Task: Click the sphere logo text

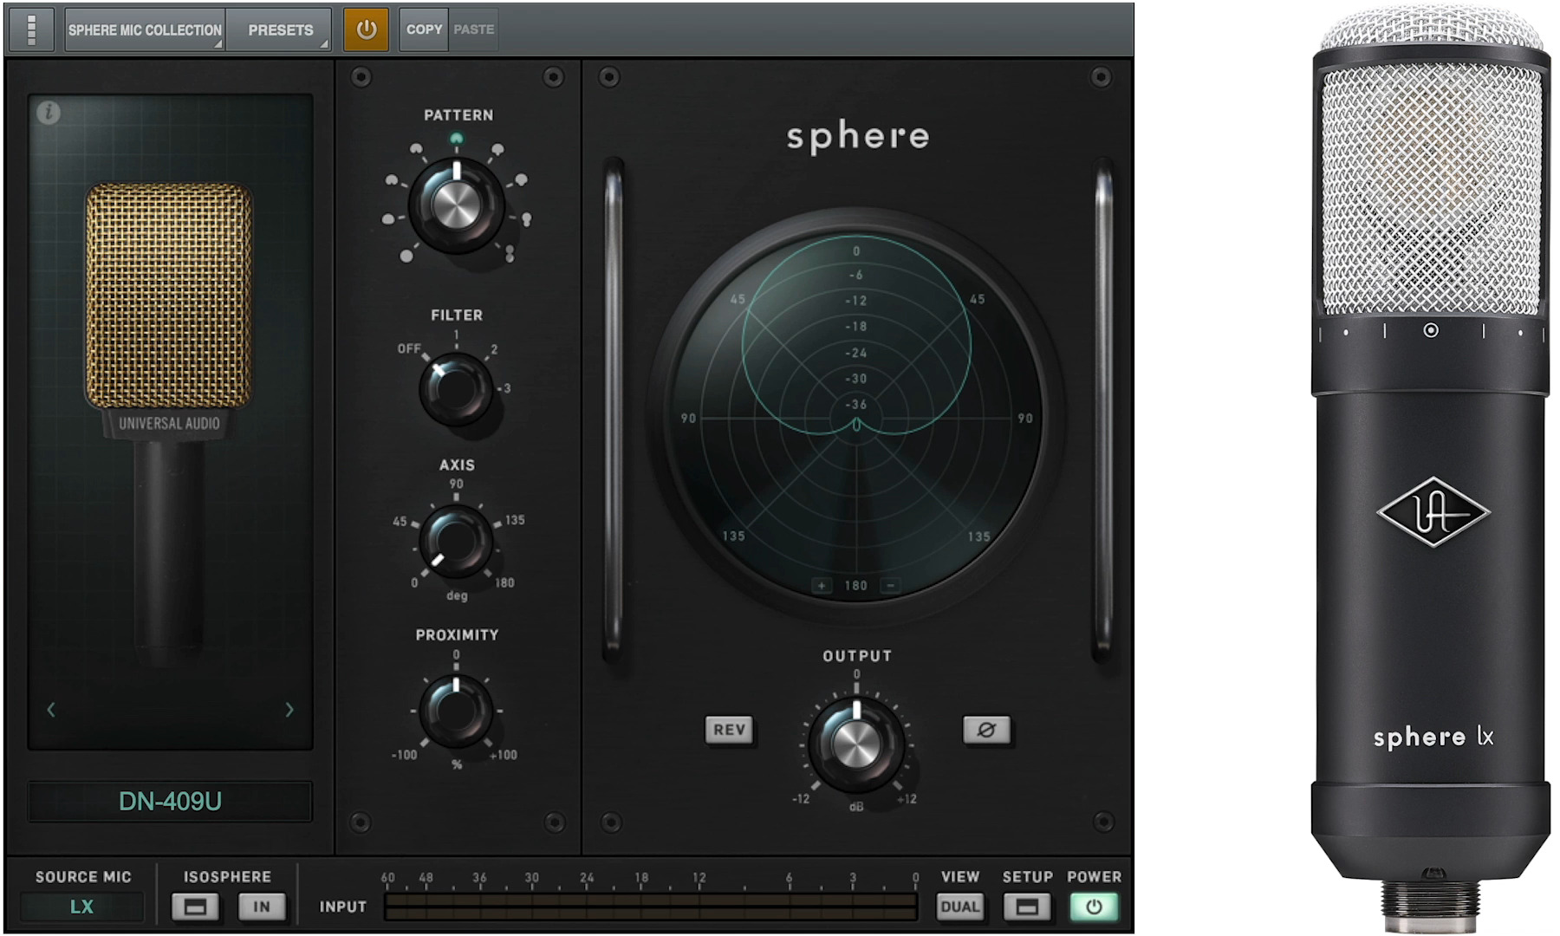Action: tap(858, 136)
